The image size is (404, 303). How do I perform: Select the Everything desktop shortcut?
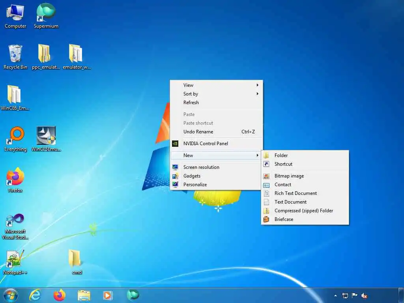click(15, 139)
